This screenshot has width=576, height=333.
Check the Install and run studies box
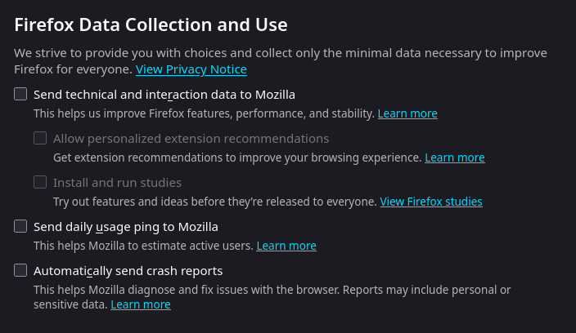point(40,182)
